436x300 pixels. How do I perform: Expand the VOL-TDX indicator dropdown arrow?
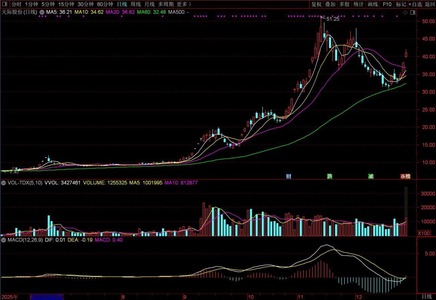point(4,183)
